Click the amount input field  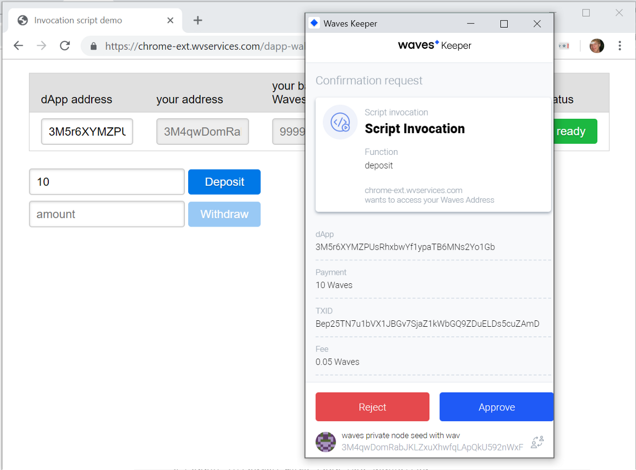[x=106, y=214]
